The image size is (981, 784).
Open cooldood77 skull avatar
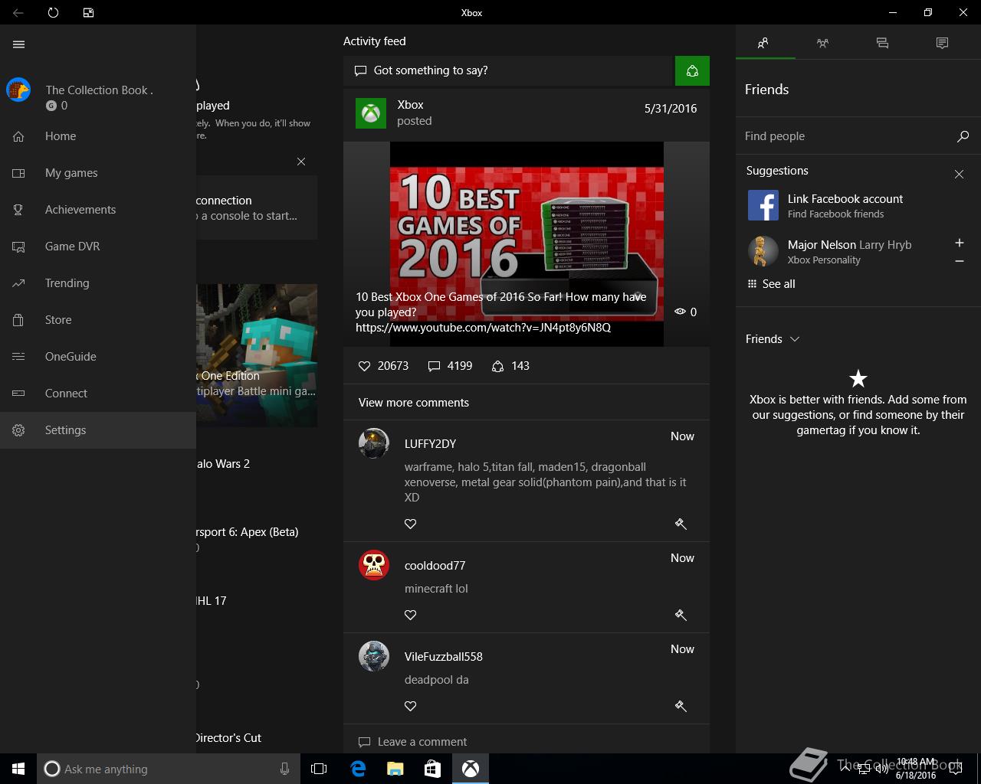pos(374,565)
